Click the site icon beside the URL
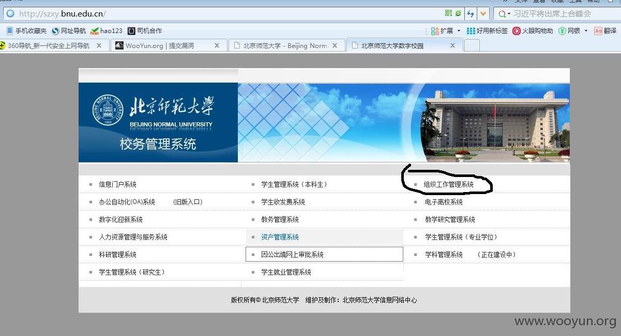 coord(10,14)
